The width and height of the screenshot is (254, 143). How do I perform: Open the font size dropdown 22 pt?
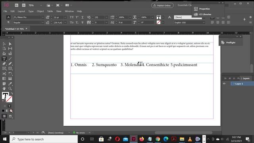pos(65,17)
